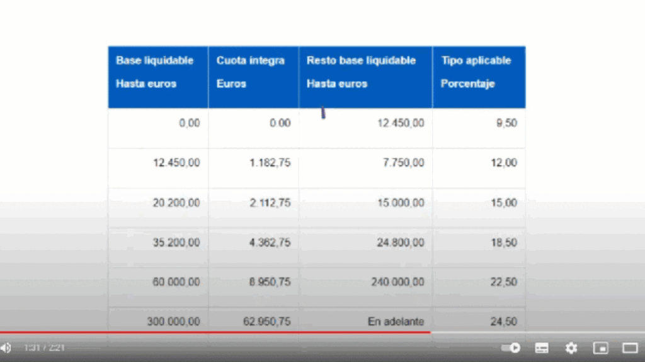Click the Base liquidable header cell

(x=158, y=77)
